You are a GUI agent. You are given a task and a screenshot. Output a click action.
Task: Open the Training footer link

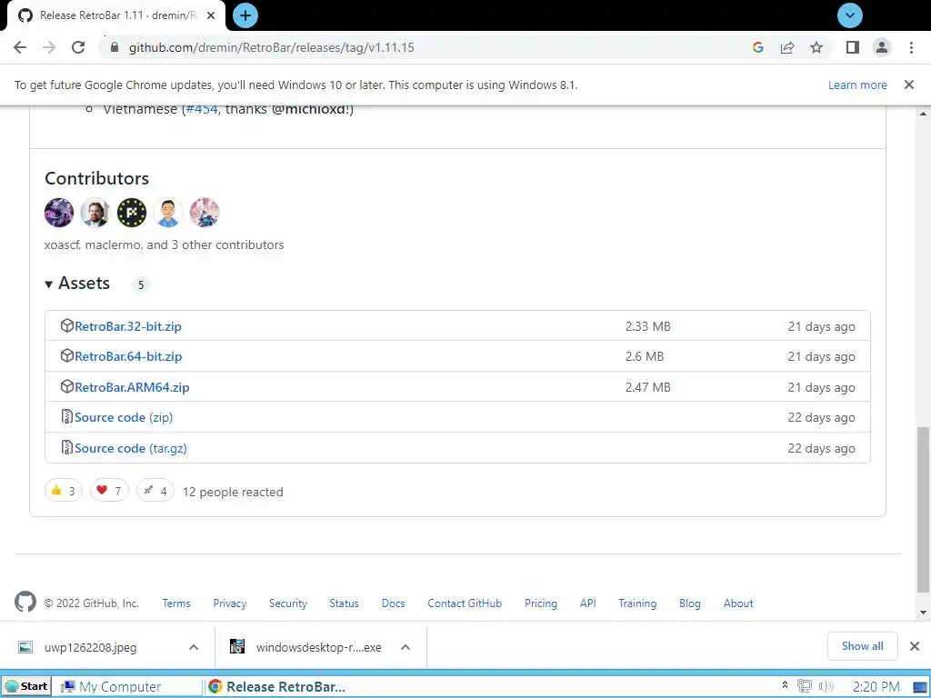pyautogui.click(x=637, y=603)
